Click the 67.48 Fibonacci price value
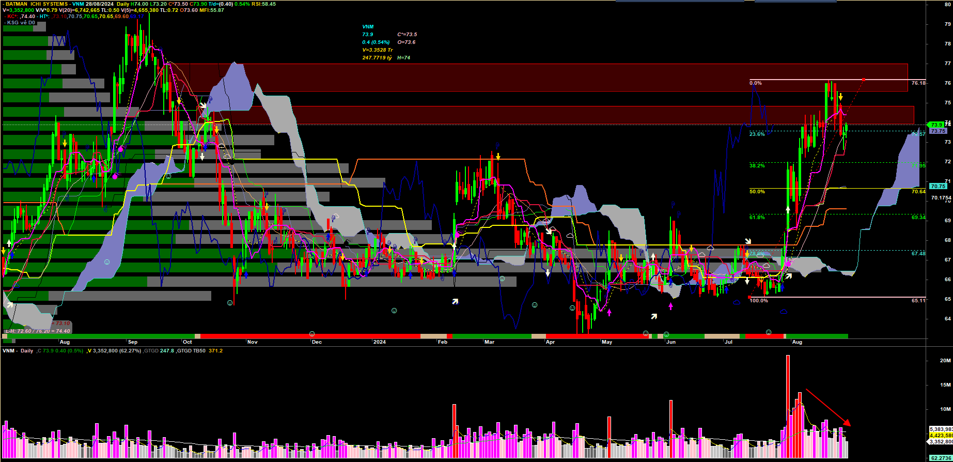953x462 pixels. coord(918,254)
